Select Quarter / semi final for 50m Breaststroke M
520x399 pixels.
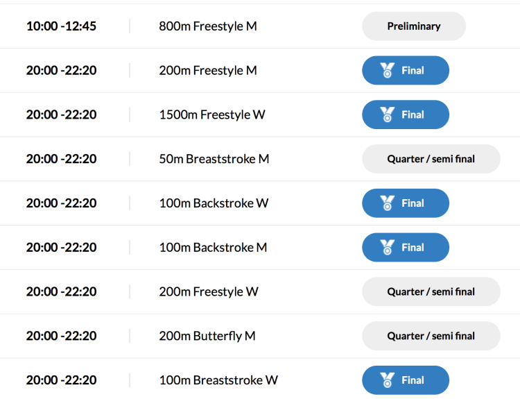pos(431,159)
